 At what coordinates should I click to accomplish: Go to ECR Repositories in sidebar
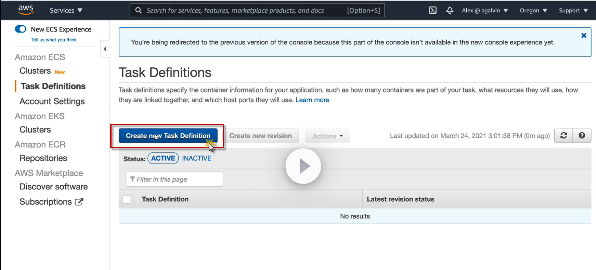(43, 158)
